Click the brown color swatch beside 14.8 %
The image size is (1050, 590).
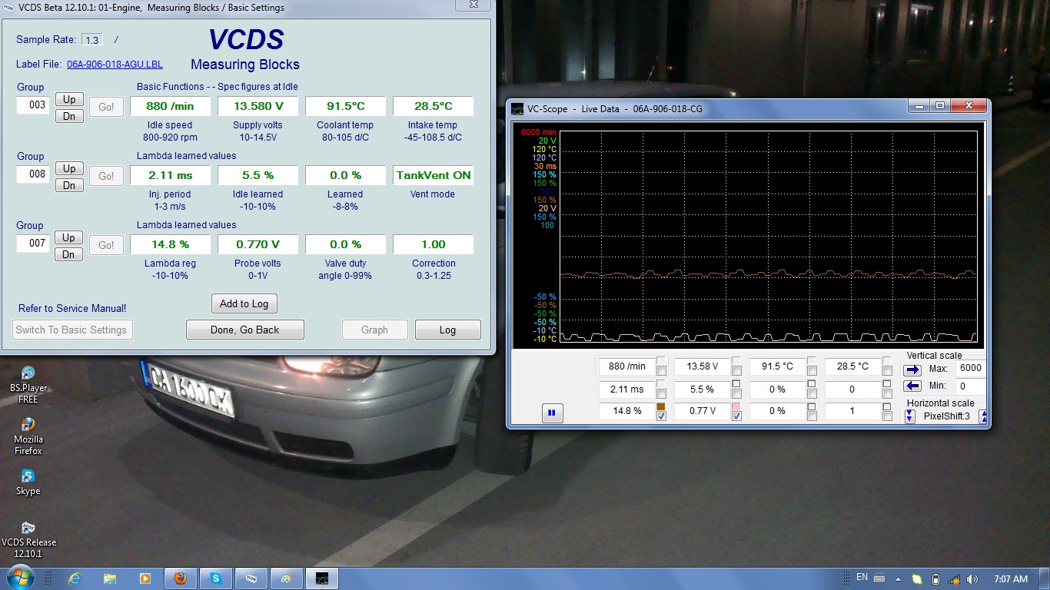661,406
